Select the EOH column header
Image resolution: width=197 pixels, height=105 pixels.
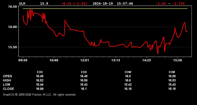(x=40, y=72)
